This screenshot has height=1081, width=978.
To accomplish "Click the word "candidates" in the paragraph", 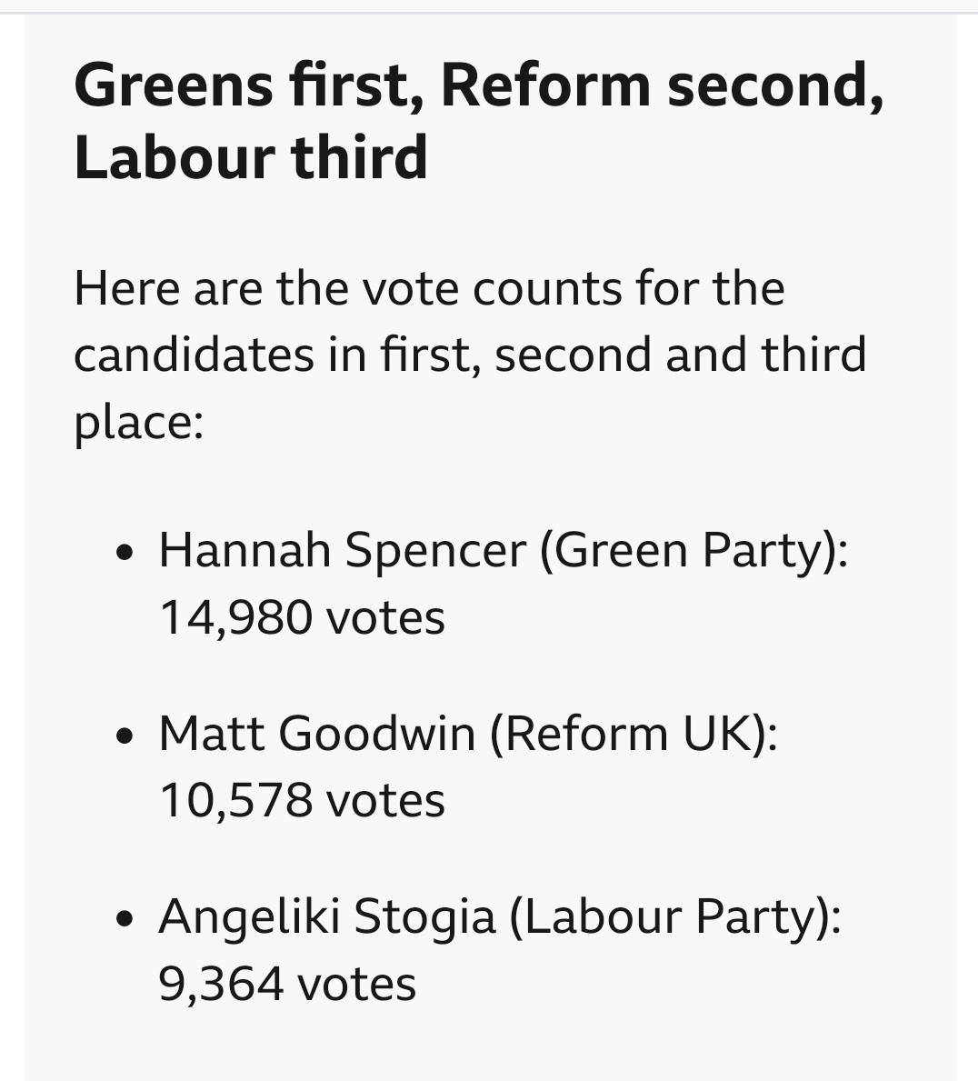I will pyautogui.click(x=194, y=355).
